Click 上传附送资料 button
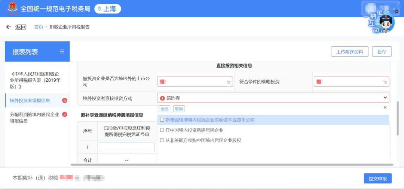This screenshot has height=190, width=404. 349,52
